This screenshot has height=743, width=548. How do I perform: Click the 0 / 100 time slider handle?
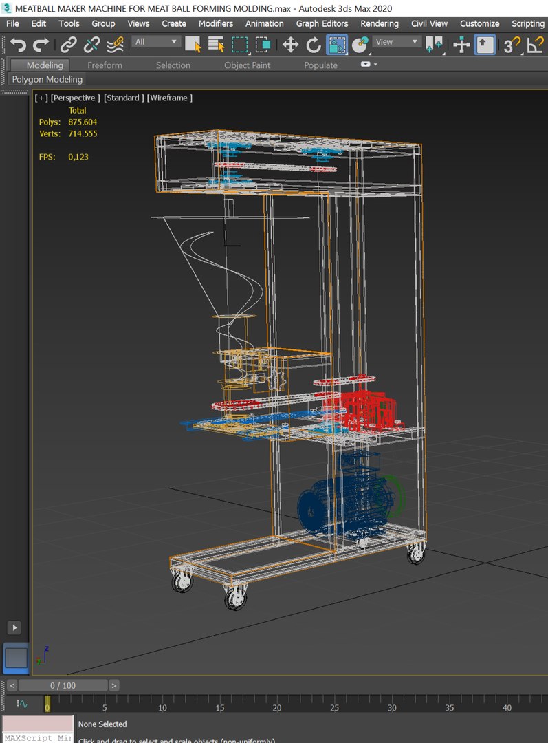[x=63, y=685]
